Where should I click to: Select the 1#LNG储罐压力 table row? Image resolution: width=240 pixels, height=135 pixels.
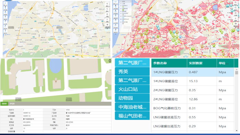[193, 72]
